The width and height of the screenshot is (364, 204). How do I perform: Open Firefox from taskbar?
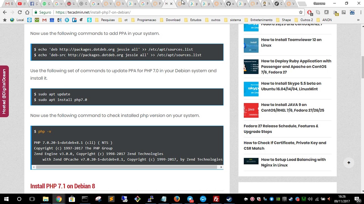(177, 199)
